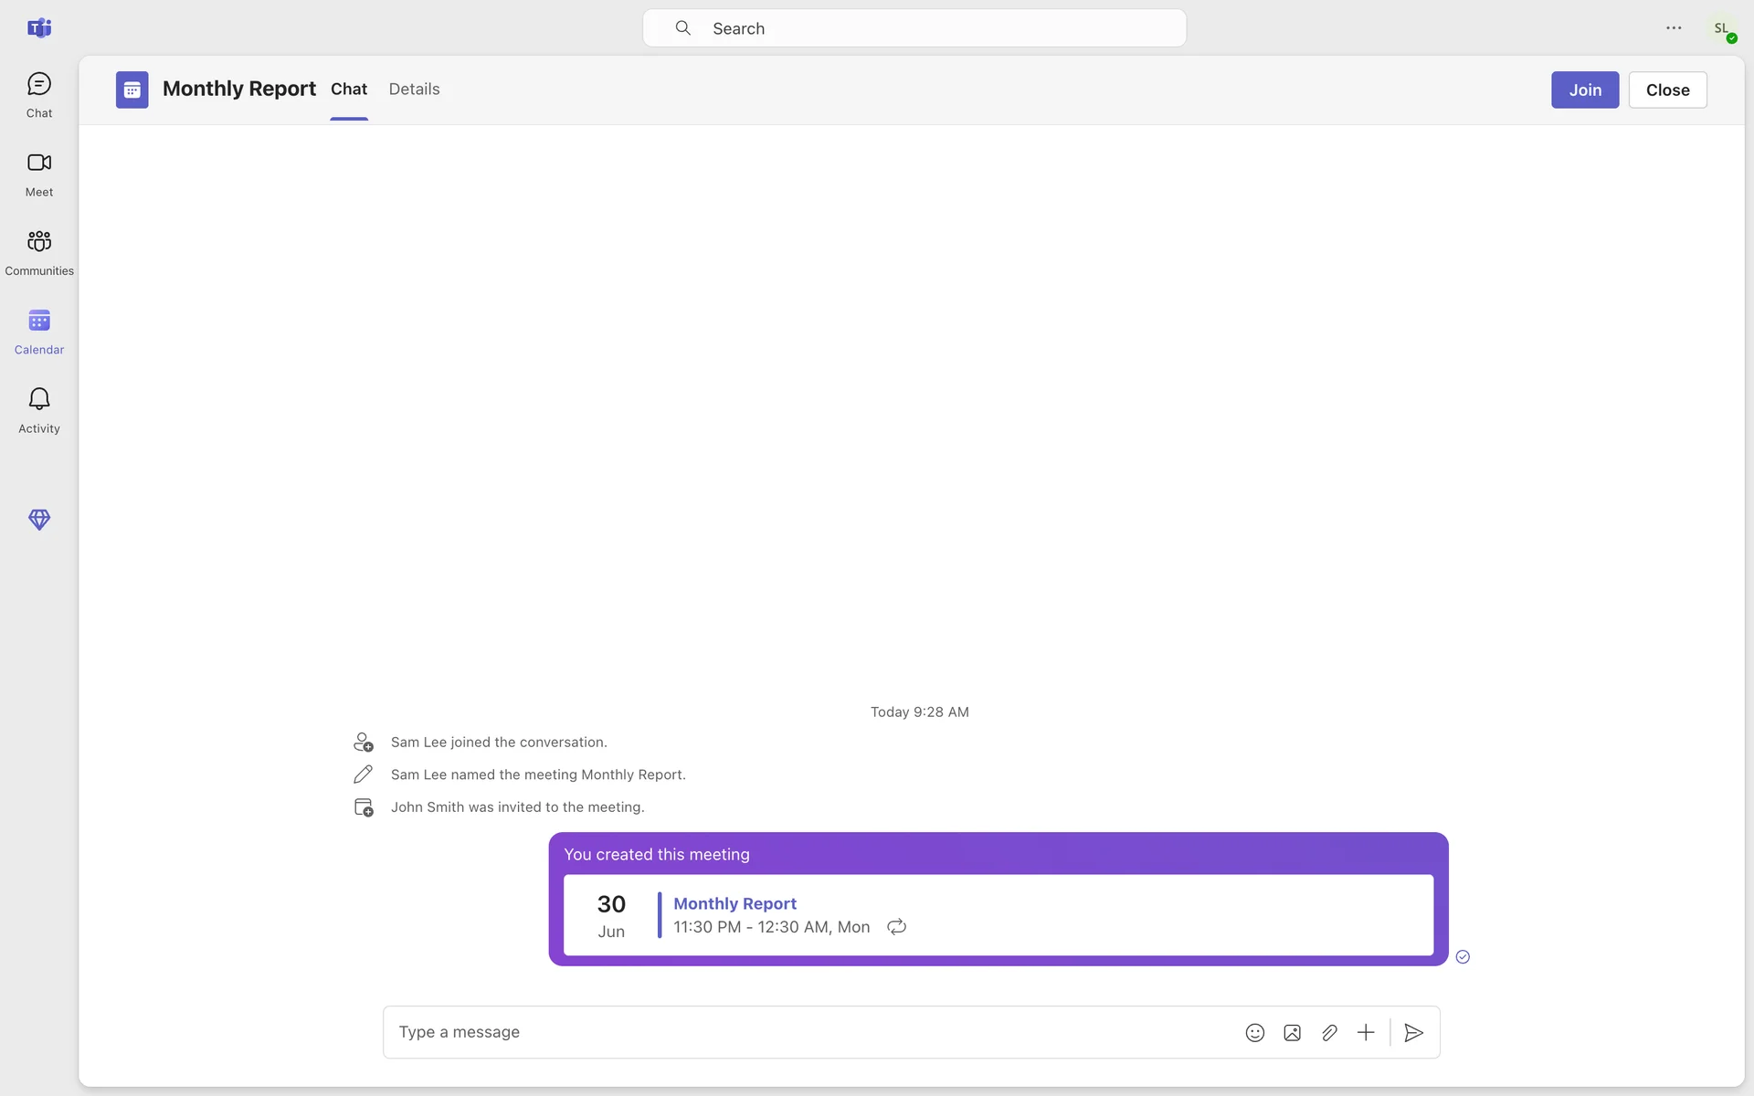Click the Search box at top
Image resolution: width=1754 pixels, height=1096 pixels.
point(914,28)
